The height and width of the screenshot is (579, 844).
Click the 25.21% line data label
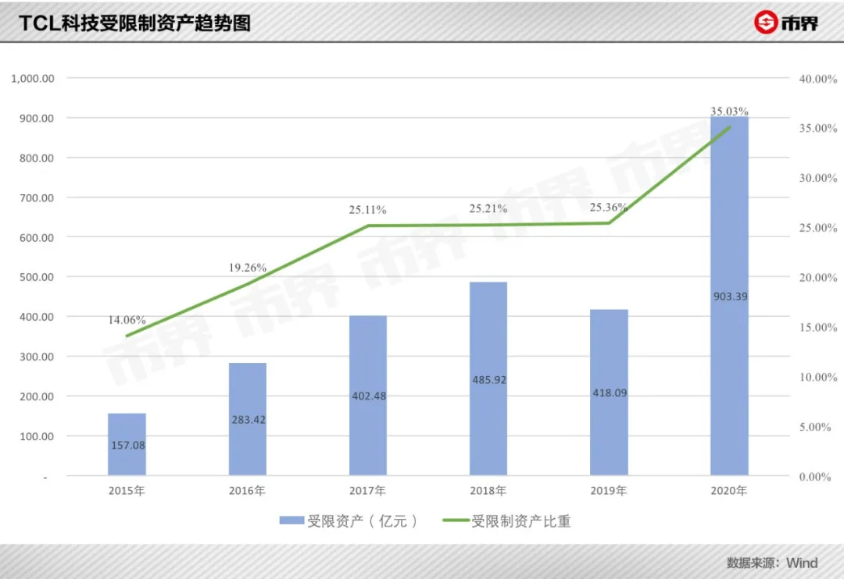click(488, 208)
